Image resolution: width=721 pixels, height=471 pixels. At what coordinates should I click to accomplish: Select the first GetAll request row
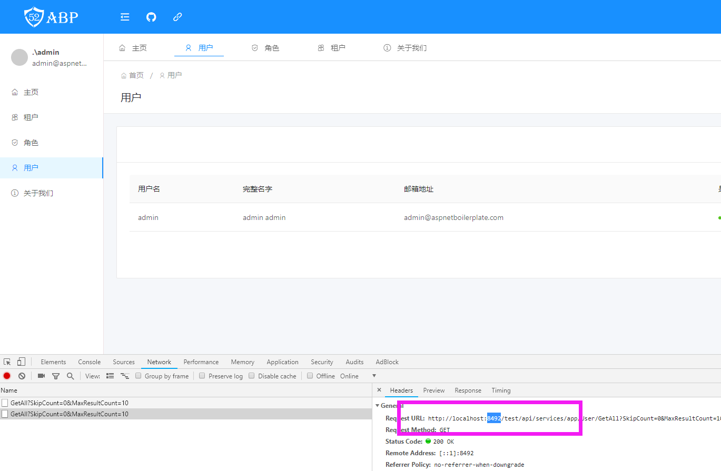click(69, 403)
